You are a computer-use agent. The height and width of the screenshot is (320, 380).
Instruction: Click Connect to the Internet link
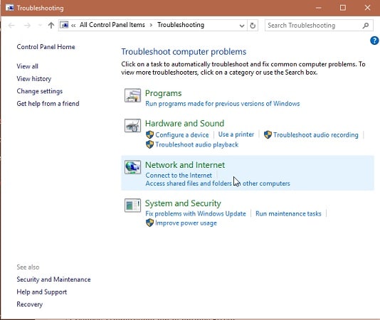tap(179, 175)
